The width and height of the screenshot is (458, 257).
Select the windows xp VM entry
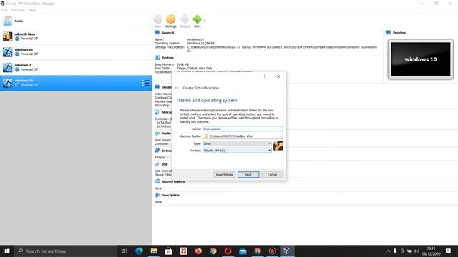coord(76,52)
